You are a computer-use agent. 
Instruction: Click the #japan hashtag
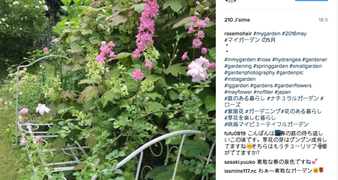click(283, 92)
